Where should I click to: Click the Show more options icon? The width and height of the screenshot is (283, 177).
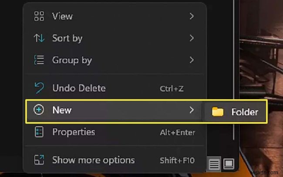click(x=39, y=160)
